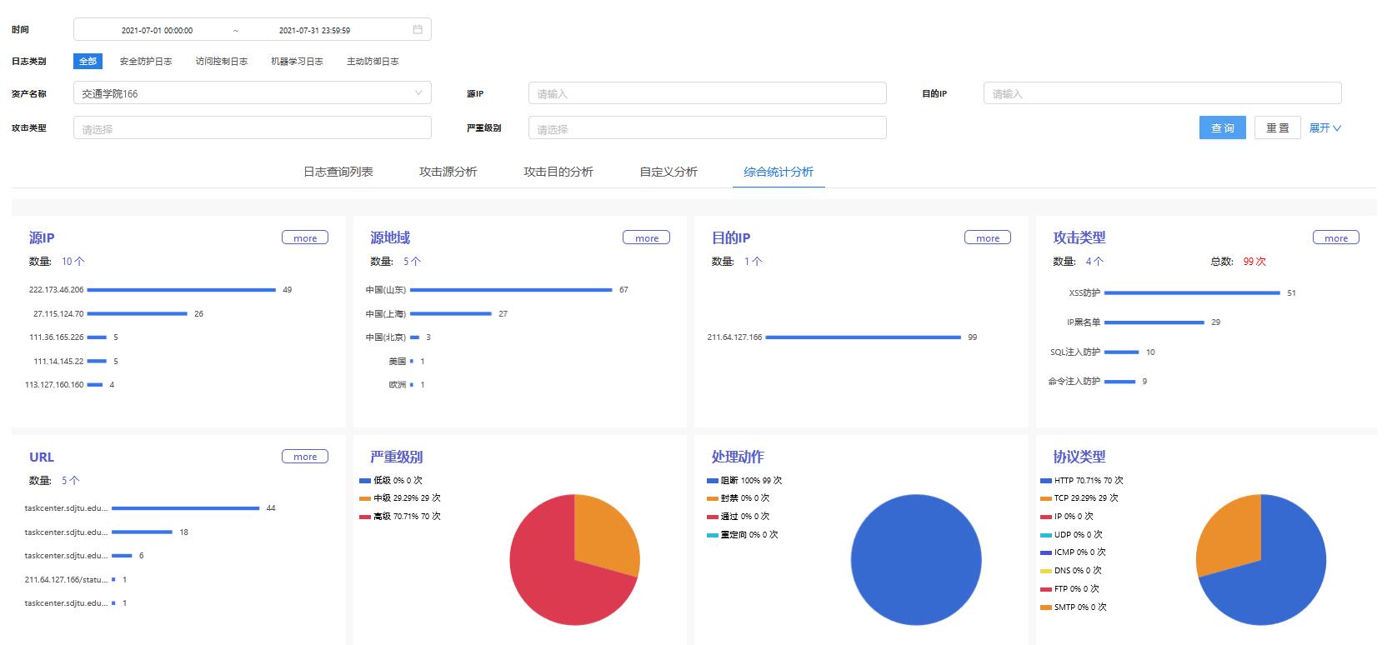The width and height of the screenshot is (1387, 645).
Task: Toggle 高级 legend swatch in 严重级别
Action: coord(365,517)
